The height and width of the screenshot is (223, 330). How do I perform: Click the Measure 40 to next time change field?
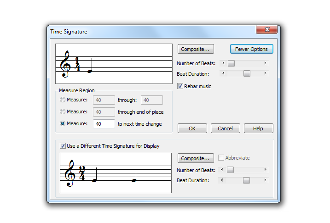click(104, 124)
